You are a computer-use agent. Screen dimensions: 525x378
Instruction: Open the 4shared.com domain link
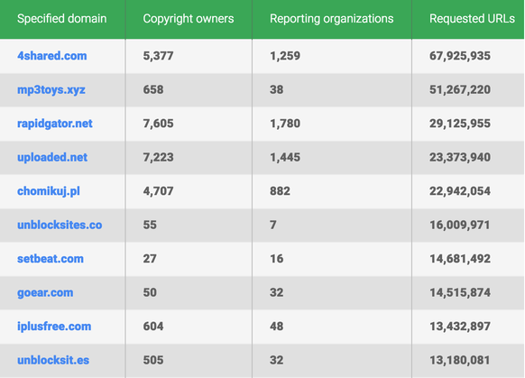tap(52, 56)
